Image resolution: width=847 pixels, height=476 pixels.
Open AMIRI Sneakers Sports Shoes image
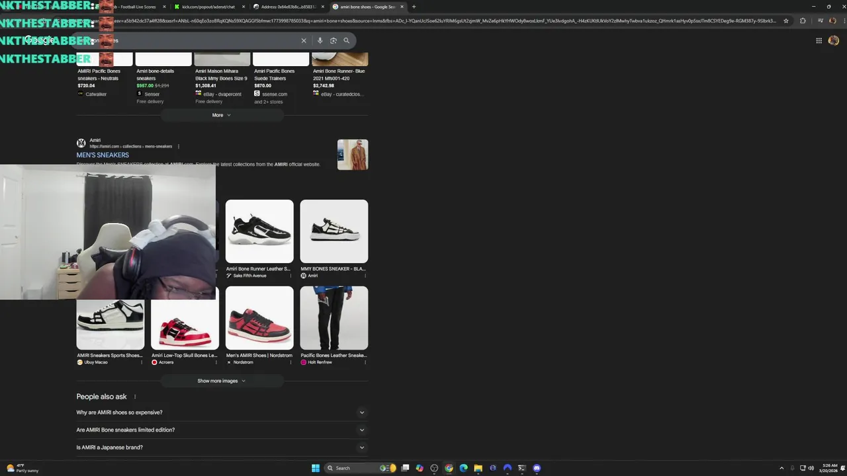[x=111, y=325]
